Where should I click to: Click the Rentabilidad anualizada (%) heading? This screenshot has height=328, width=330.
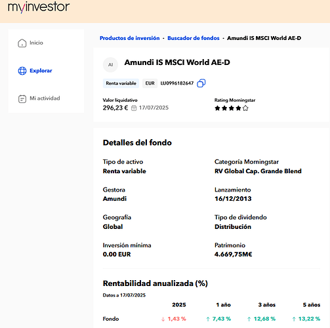(x=155, y=283)
